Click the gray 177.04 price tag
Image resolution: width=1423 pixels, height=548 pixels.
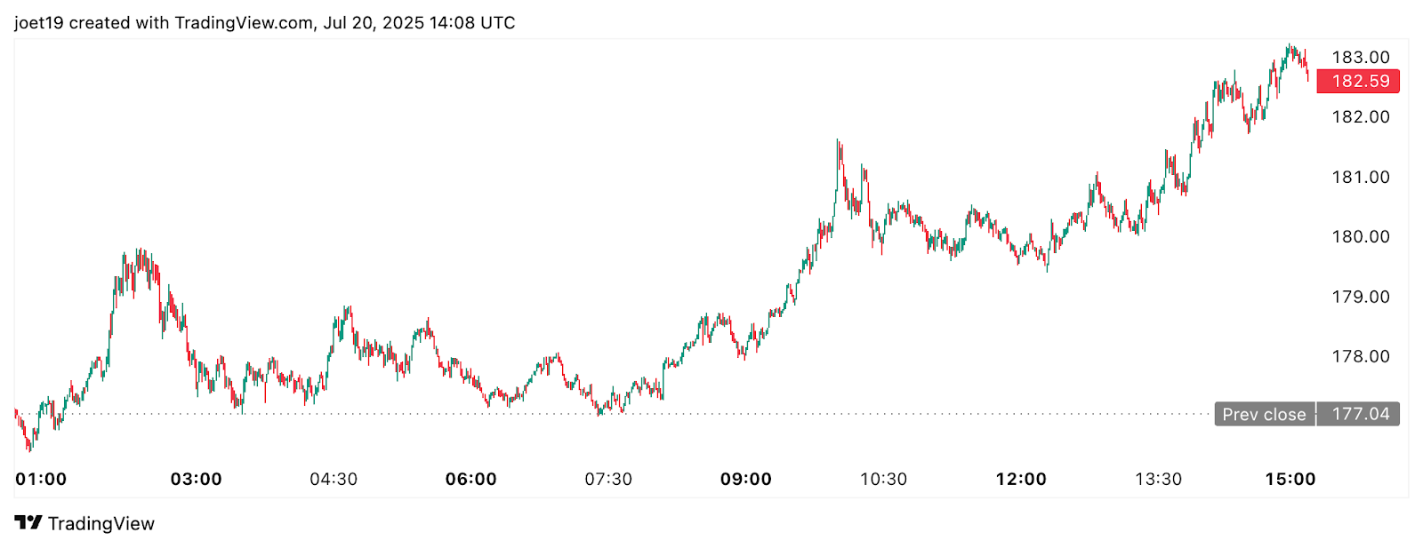click(1360, 415)
